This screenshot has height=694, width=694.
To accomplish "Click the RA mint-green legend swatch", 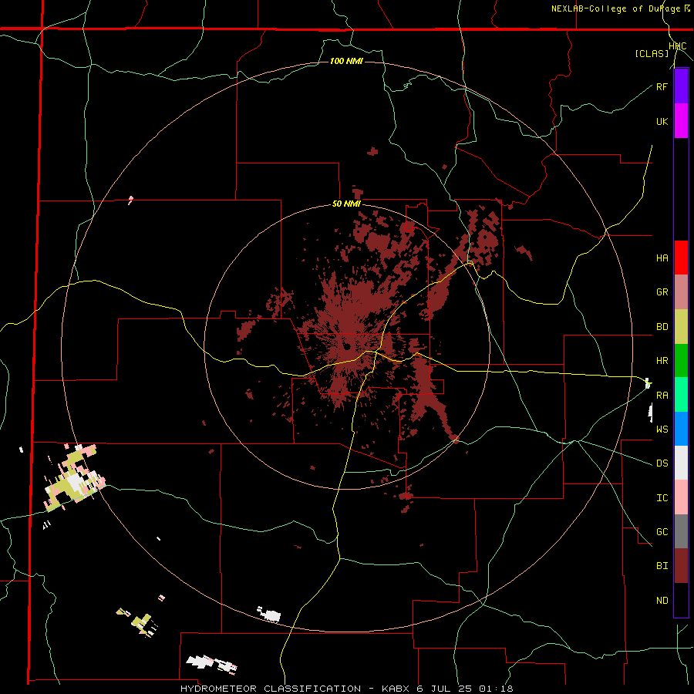I will (x=681, y=395).
